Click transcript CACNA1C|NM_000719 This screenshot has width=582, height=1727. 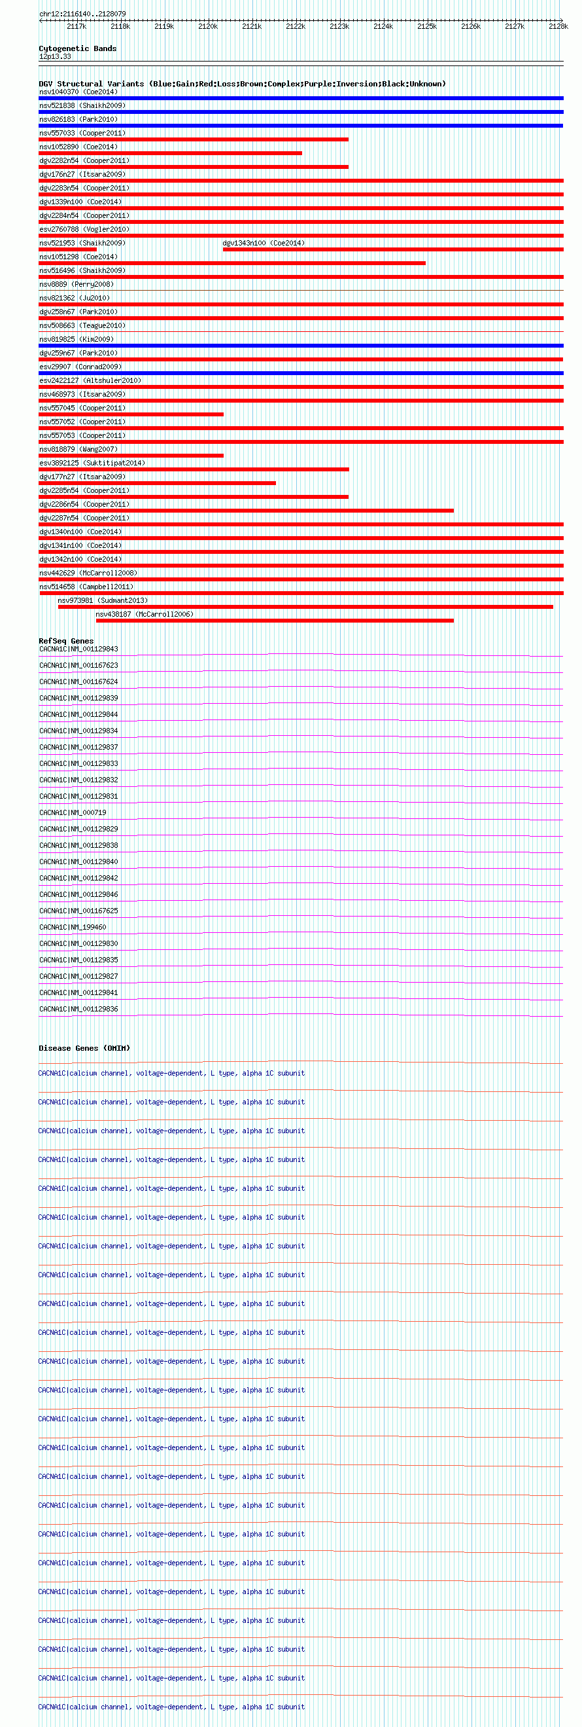point(73,812)
